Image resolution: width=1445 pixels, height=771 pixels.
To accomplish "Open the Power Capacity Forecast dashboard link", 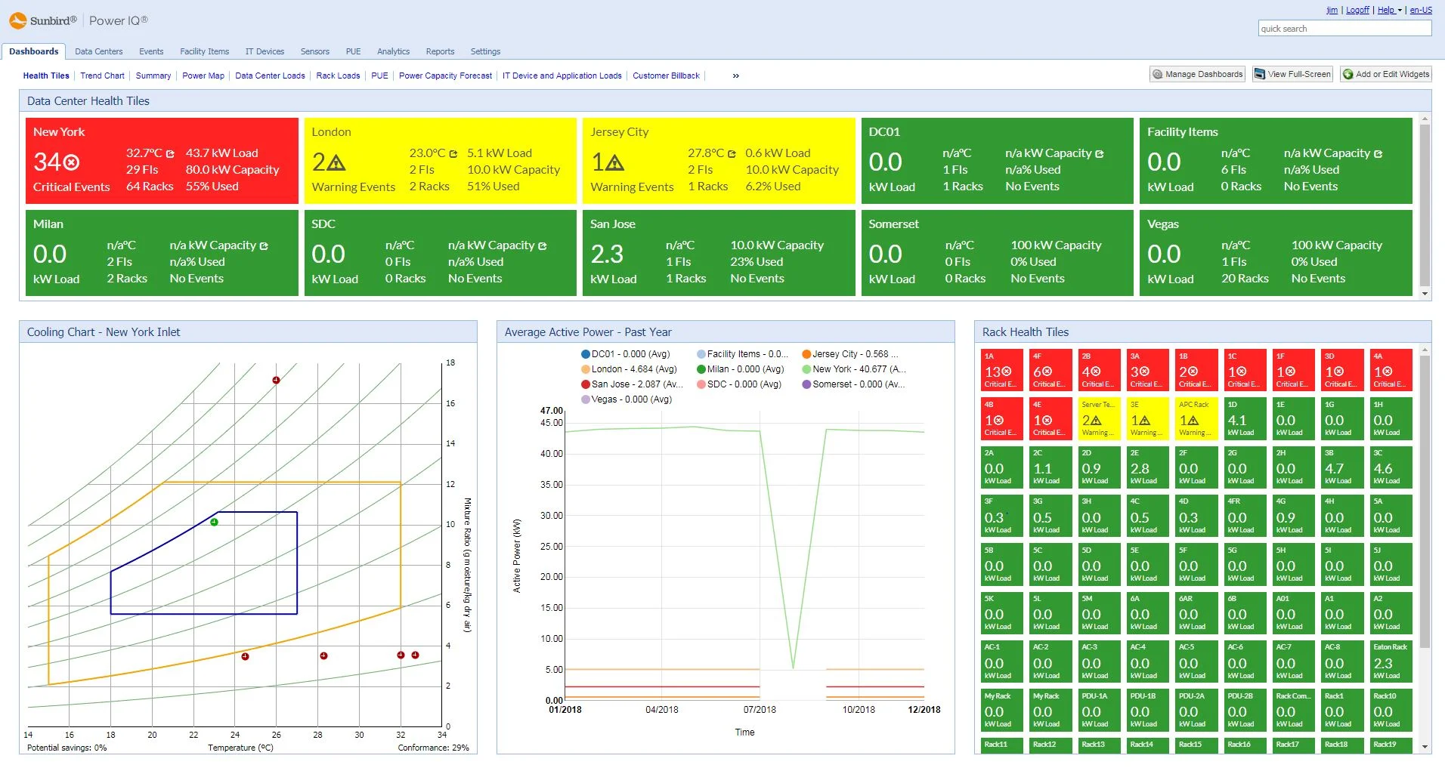I will coord(445,76).
